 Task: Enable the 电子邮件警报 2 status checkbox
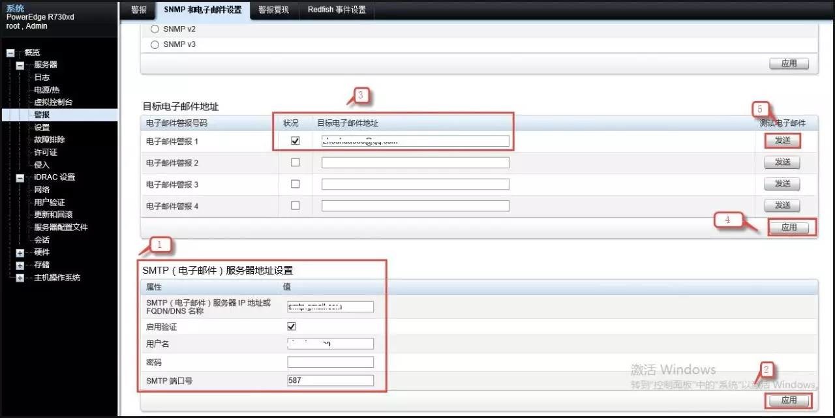click(x=296, y=162)
